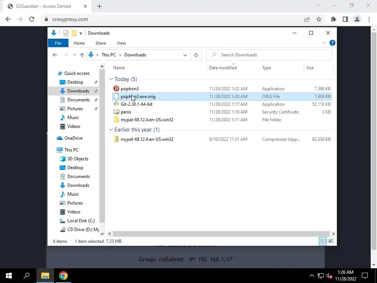Open the Home ribbon tab
Screen dimensions: 377x283
[x=79, y=43]
